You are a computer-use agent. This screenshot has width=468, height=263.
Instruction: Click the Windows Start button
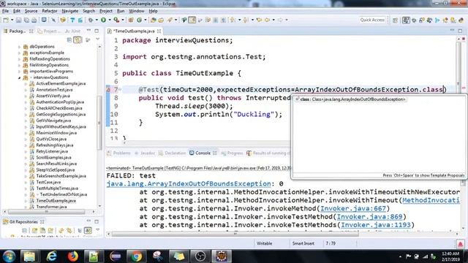[9, 256]
